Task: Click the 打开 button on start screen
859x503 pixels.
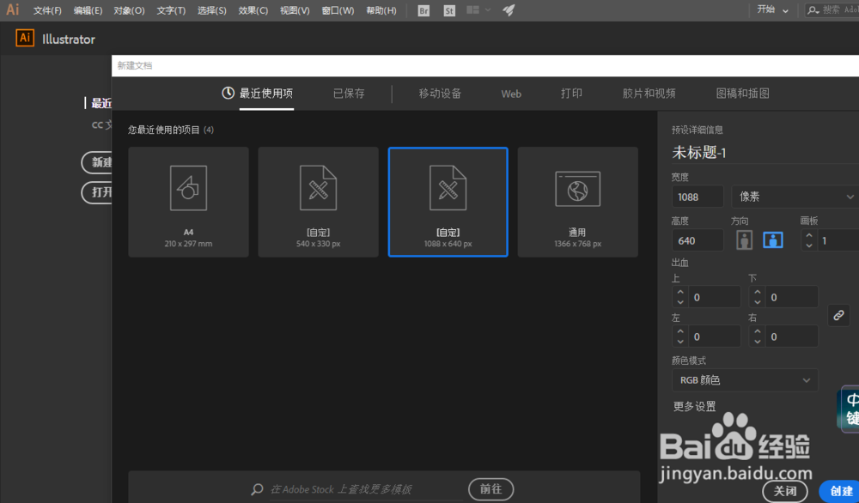Action: (x=97, y=192)
